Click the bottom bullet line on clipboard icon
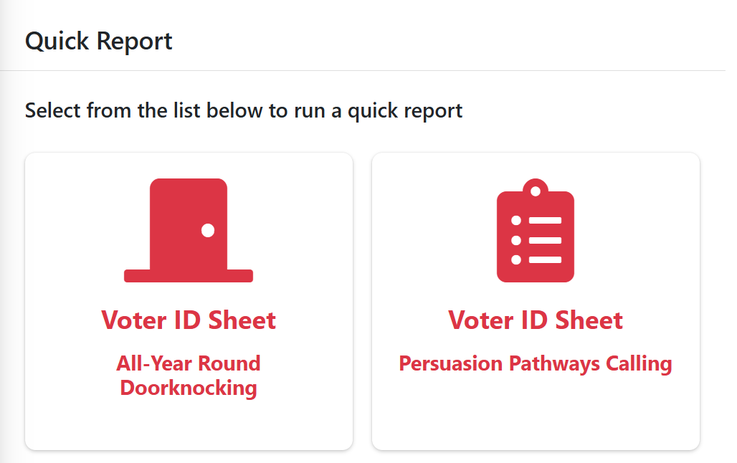 click(536, 259)
